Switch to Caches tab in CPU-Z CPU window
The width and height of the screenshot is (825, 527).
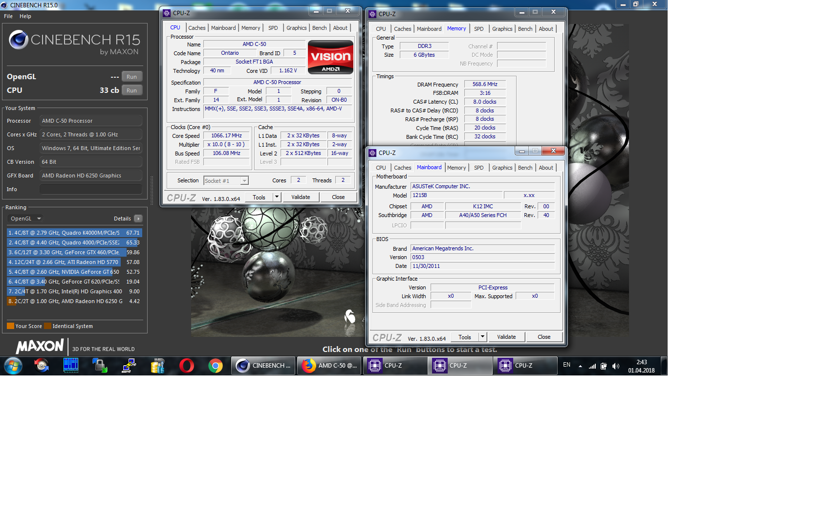pyautogui.click(x=197, y=28)
